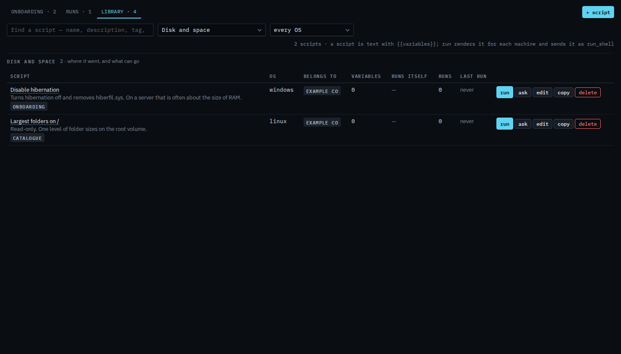Open the Disable hibernation script link

click(x=35, y=90)
